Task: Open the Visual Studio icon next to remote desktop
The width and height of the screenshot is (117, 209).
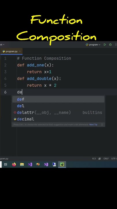Action: click(x=46, y=165)
